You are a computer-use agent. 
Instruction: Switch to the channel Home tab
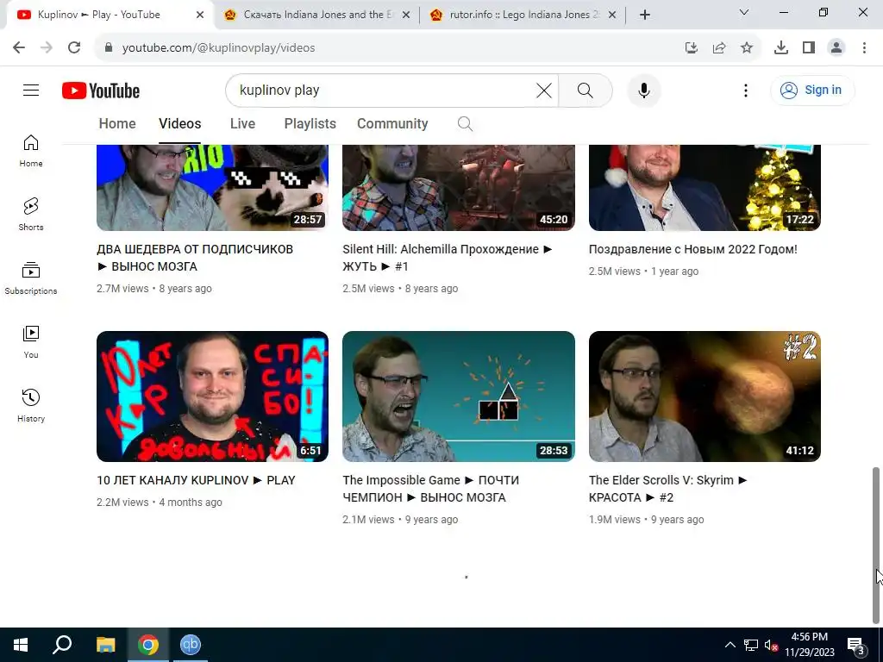tap(117, 124)
